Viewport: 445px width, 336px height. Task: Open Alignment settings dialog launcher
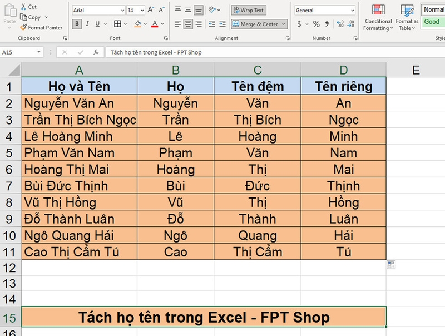pyautogui.click(x=288, y=38)
